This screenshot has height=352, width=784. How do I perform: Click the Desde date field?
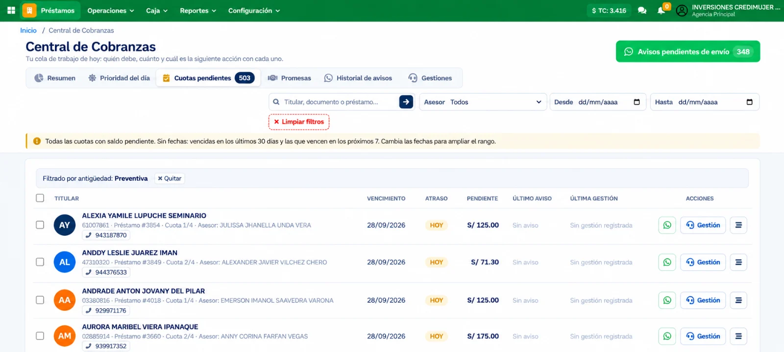[598, 102]
